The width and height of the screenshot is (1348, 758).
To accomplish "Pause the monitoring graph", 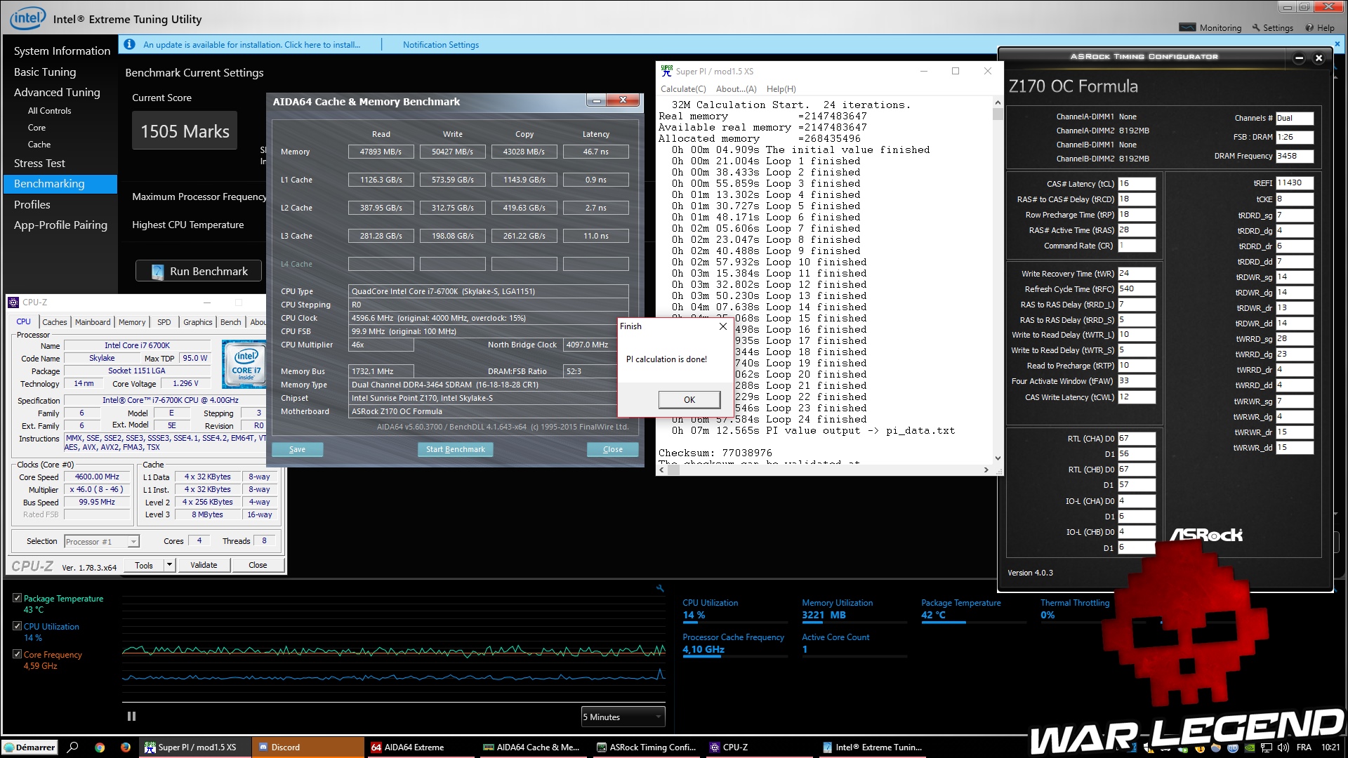I will tap(131, 717).
